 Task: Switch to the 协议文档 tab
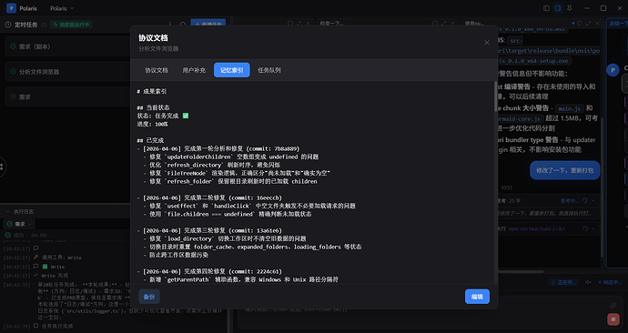tap(157, 70)
